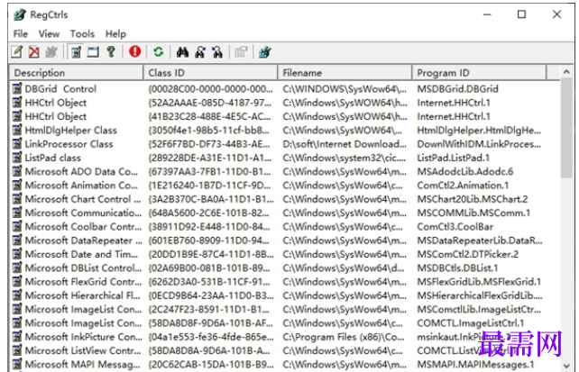Select Microsoft ADO Data Co... entry
579x372 pixels.
pyautogui.click(x=81, y=171)
